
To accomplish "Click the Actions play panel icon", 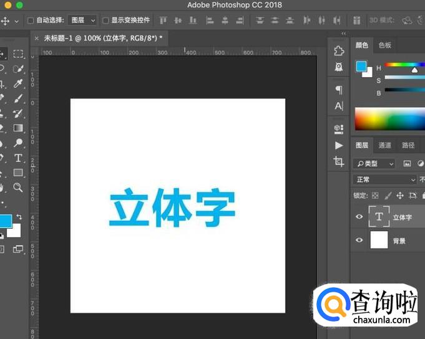I will (x=339, y=145).
